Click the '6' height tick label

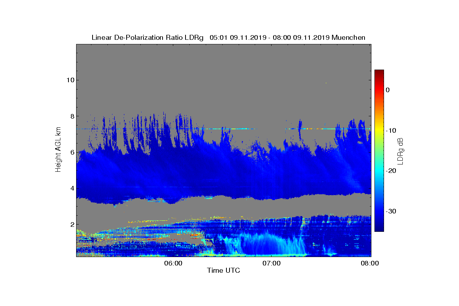click(72, 152)
